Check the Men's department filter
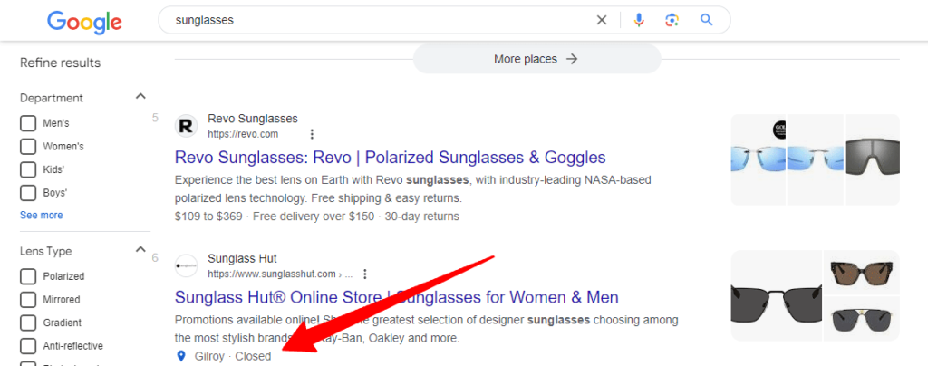928x366 pixels. click(x=28, y=123)
